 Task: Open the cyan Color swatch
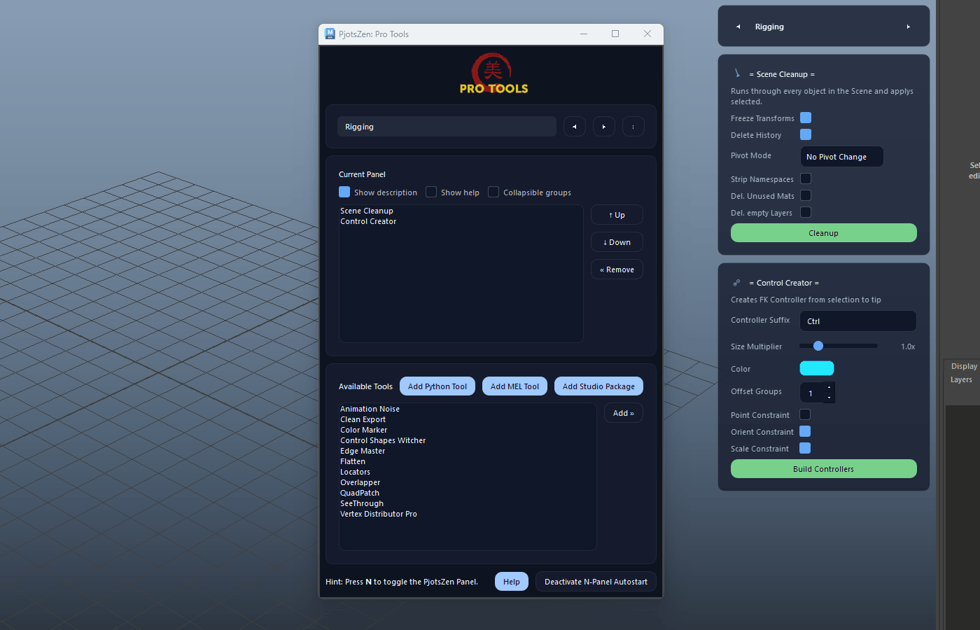817,368
